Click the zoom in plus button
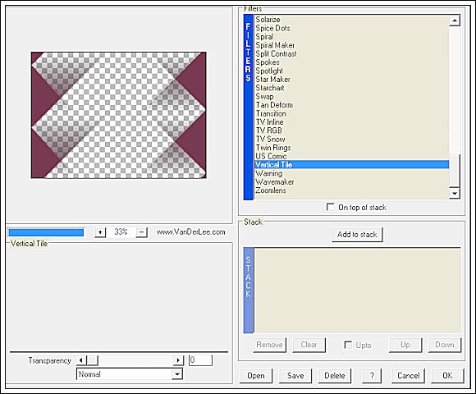The image size is (476, 394). 100,232
